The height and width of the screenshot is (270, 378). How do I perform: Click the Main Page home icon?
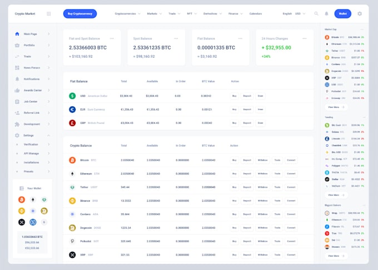pyautogui.click(x=17, y=34)
